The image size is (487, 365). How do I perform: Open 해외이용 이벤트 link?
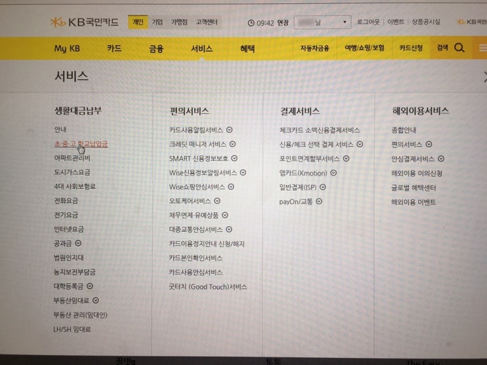point(414,202)
